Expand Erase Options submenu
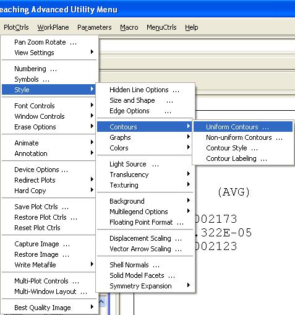Image resolution: width=295 pixels, height=315 pixels. (49, 127)
